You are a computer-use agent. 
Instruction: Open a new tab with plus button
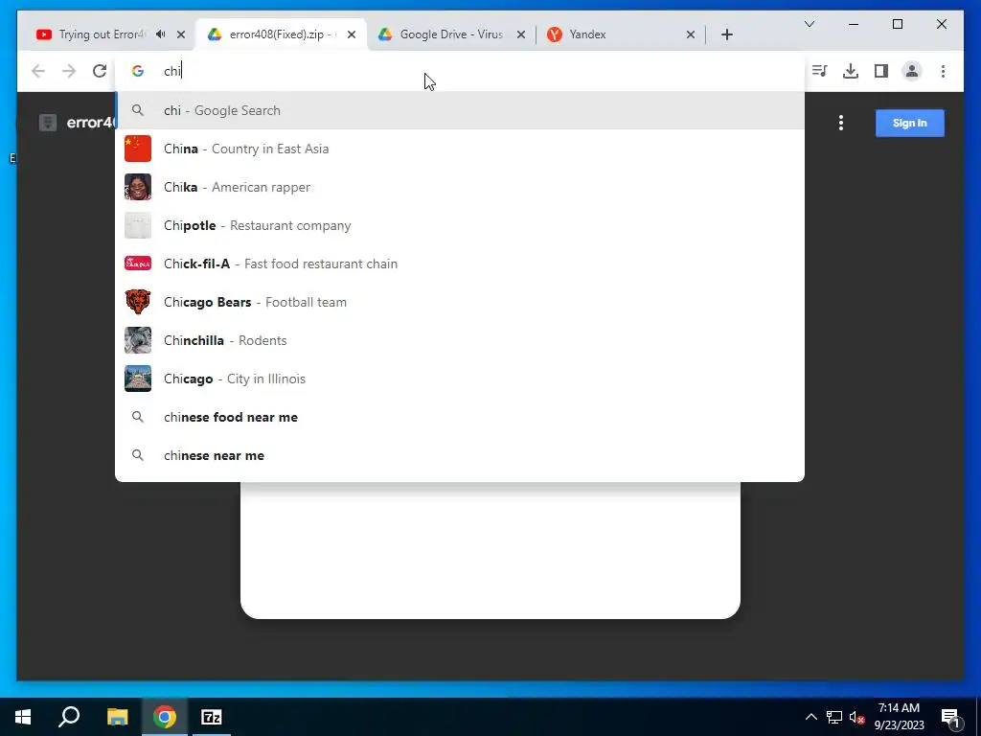point(727,34)
